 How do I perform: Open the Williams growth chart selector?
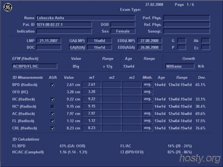[x=180, y=66]
